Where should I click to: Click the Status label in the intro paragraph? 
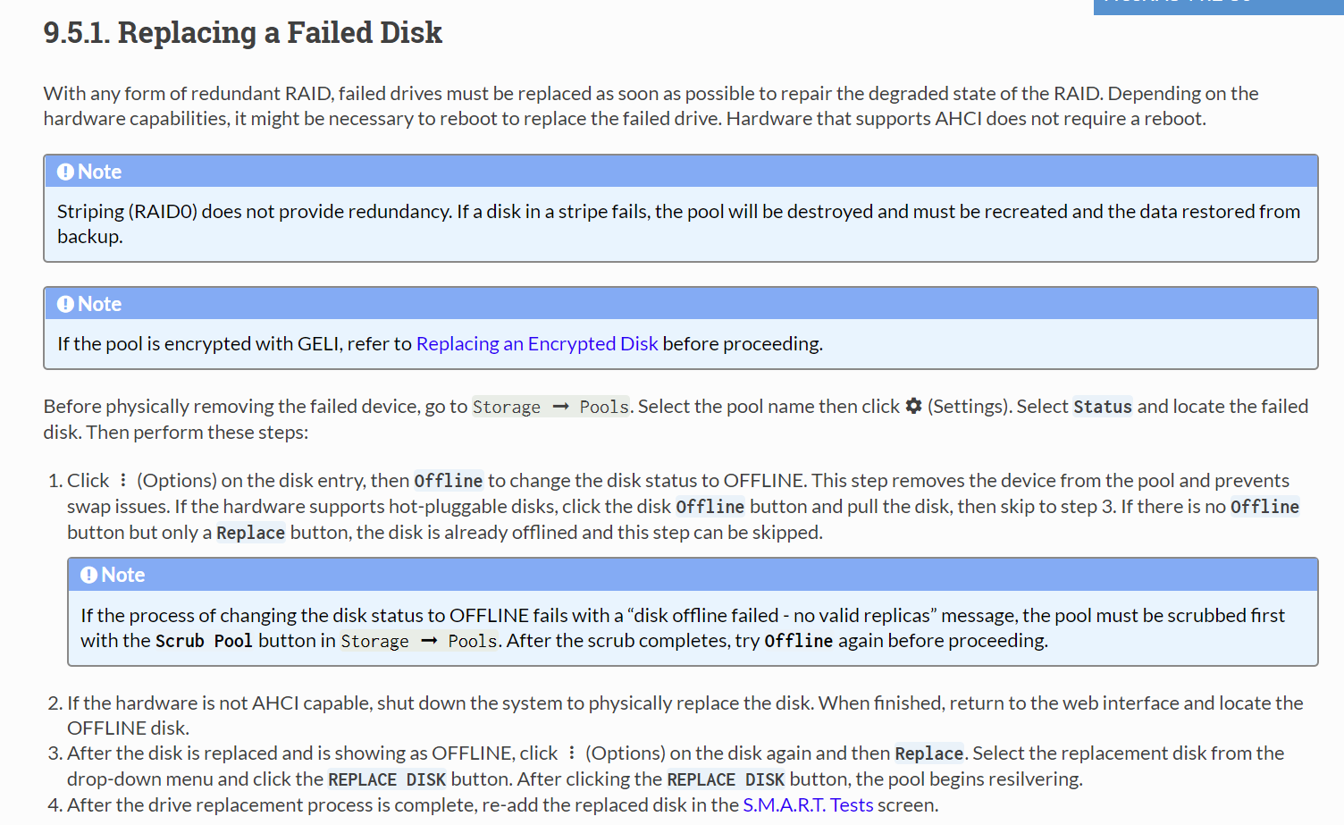tap(1103, 407)
